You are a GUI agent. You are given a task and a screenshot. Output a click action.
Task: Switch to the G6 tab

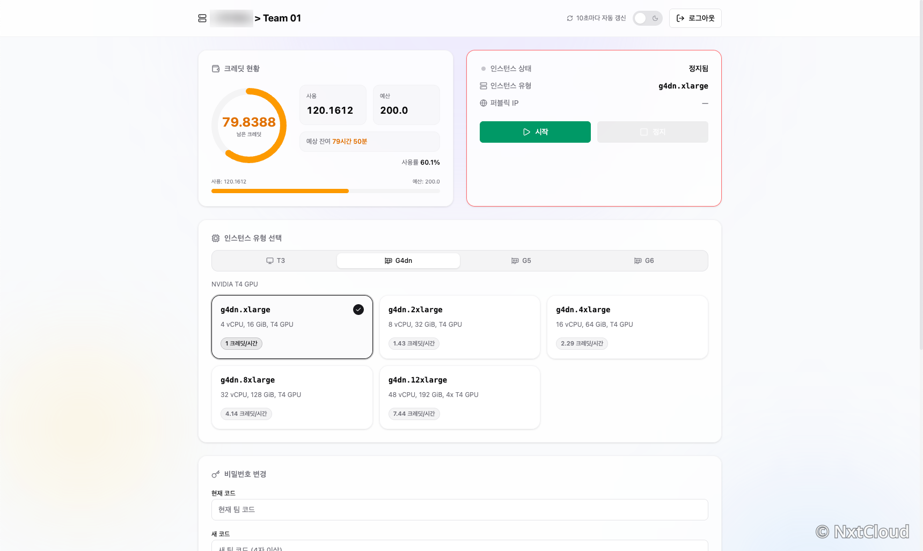[644, 261]
